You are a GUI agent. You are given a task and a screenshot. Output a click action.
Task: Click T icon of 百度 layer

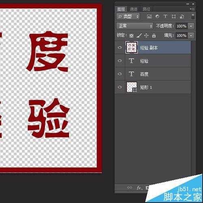point(132,74)
